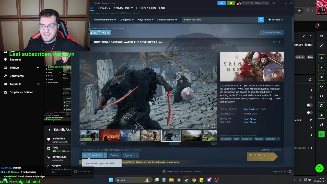327x184 pixels.
Task: Click the Ignore button
Action: tap(129, 155)
